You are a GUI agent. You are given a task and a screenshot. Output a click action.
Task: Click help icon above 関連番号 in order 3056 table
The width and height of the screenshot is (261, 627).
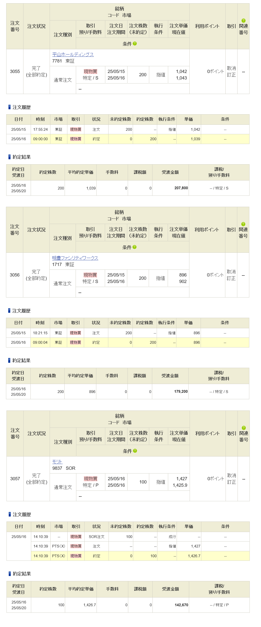tap(243, 224)
